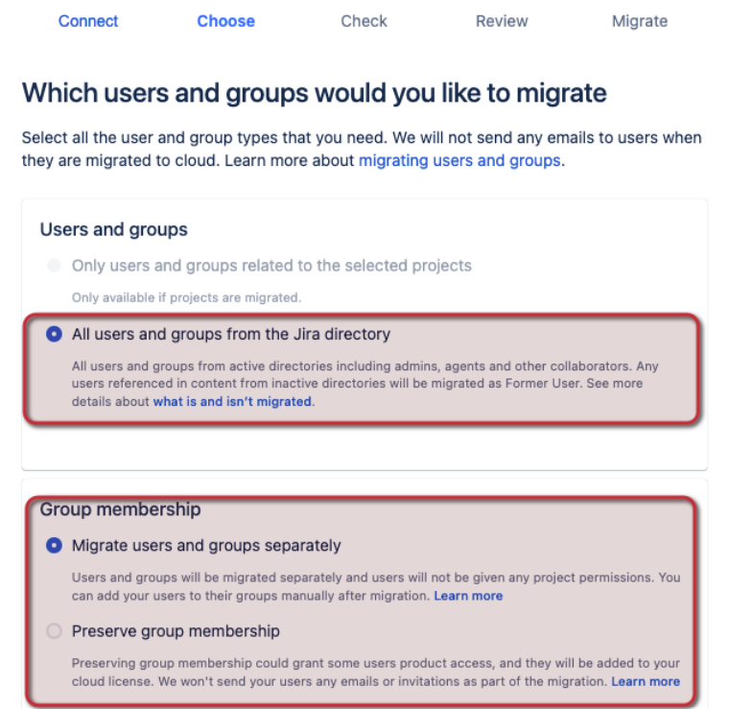Jump to the Review step
This screenshot has height=709, width=729.
(502, 21)
